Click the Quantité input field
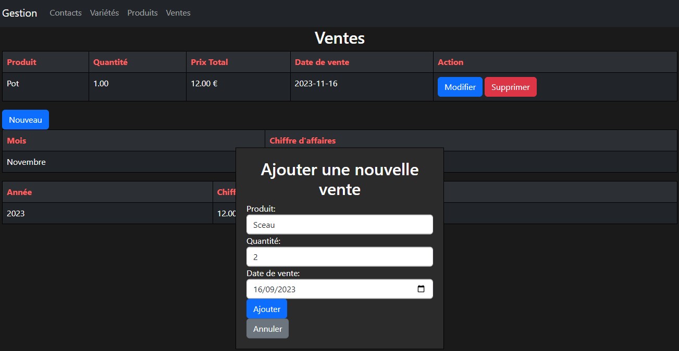The image size is (679, 351). tap(339, 257)
